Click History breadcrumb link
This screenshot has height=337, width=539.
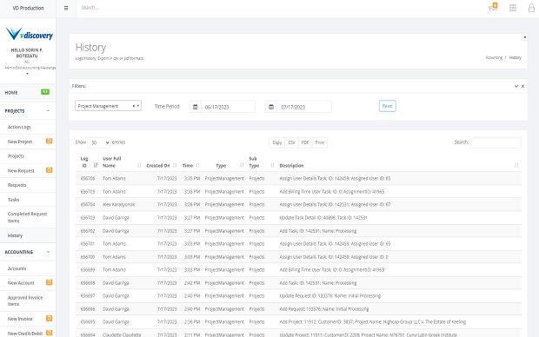(x=515, y=57)
